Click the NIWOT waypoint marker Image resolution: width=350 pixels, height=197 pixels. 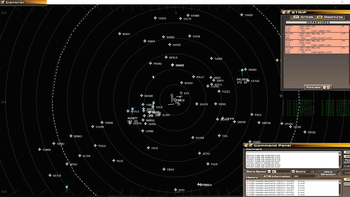[x=120, y=34]
